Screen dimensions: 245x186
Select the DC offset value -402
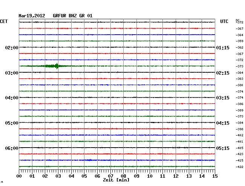coord(239,135)
